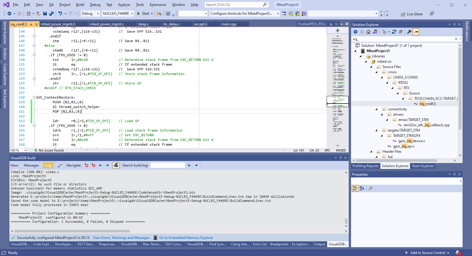Clear the Solution Explorer search text
Image resolution: width=472 pixels, height=256 pixels.
(x=456, y=39)
